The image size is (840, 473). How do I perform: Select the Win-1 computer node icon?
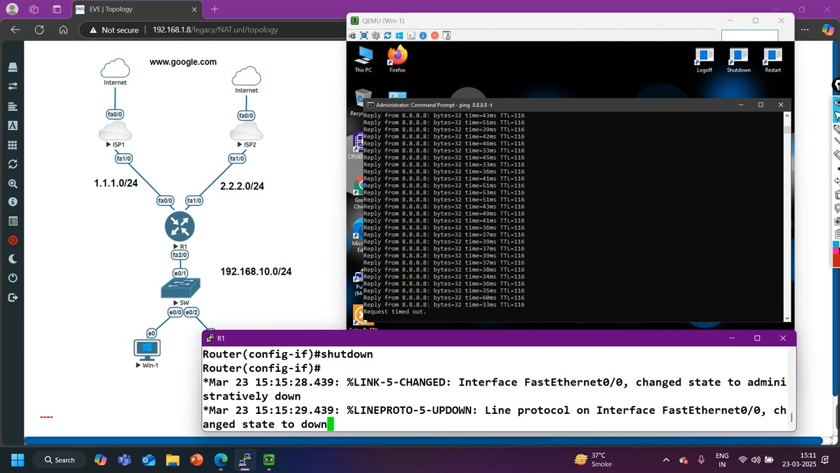coord(146,349)
